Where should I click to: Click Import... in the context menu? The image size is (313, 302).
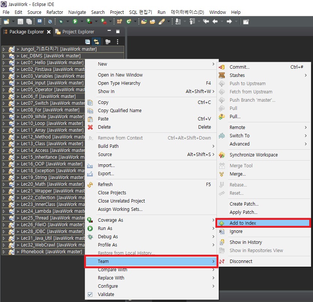coord(151,165)
